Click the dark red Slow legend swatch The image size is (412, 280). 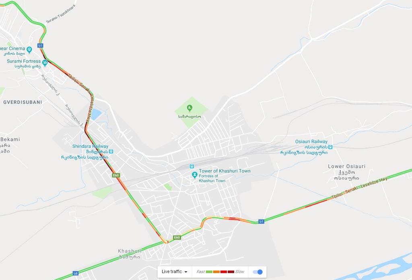(231, 272)
